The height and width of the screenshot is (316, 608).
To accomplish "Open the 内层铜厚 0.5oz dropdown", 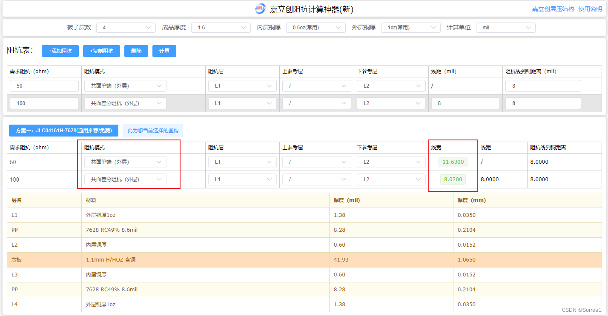I will point(316,28).
